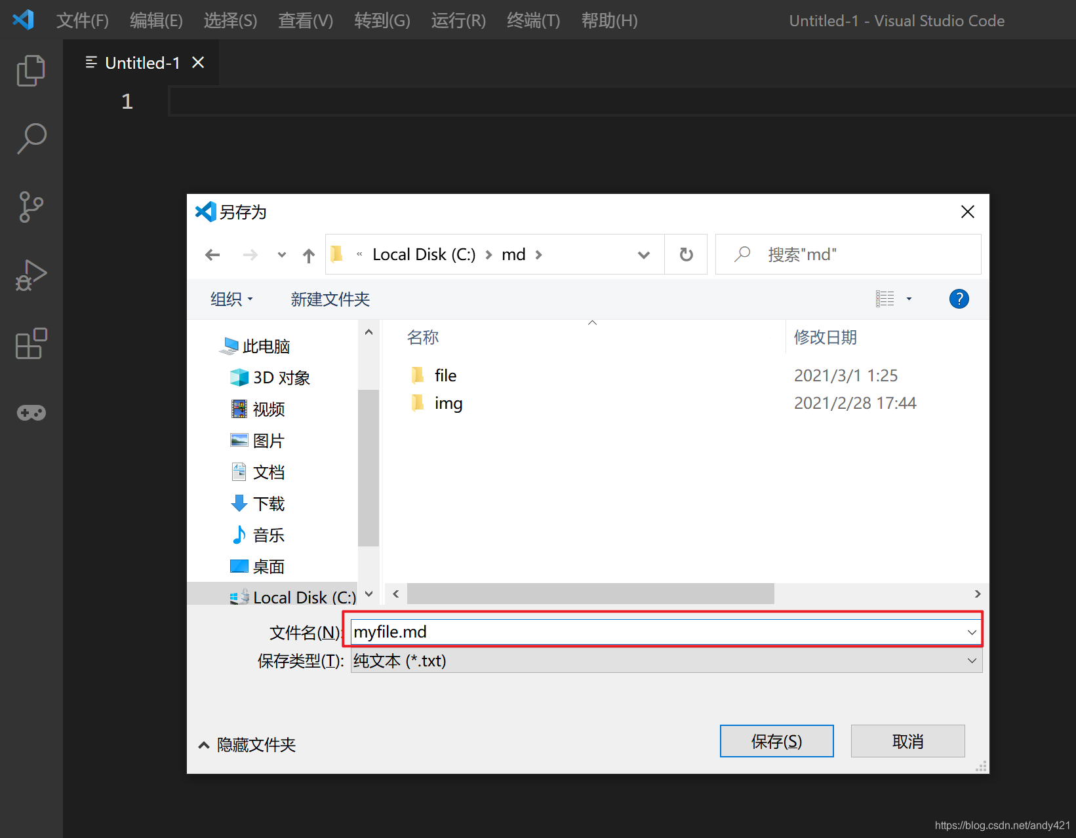This screenshot has width=1076, height=838.
Task: Open the 保存类型 file type dropdown
Action: [972, 660]
